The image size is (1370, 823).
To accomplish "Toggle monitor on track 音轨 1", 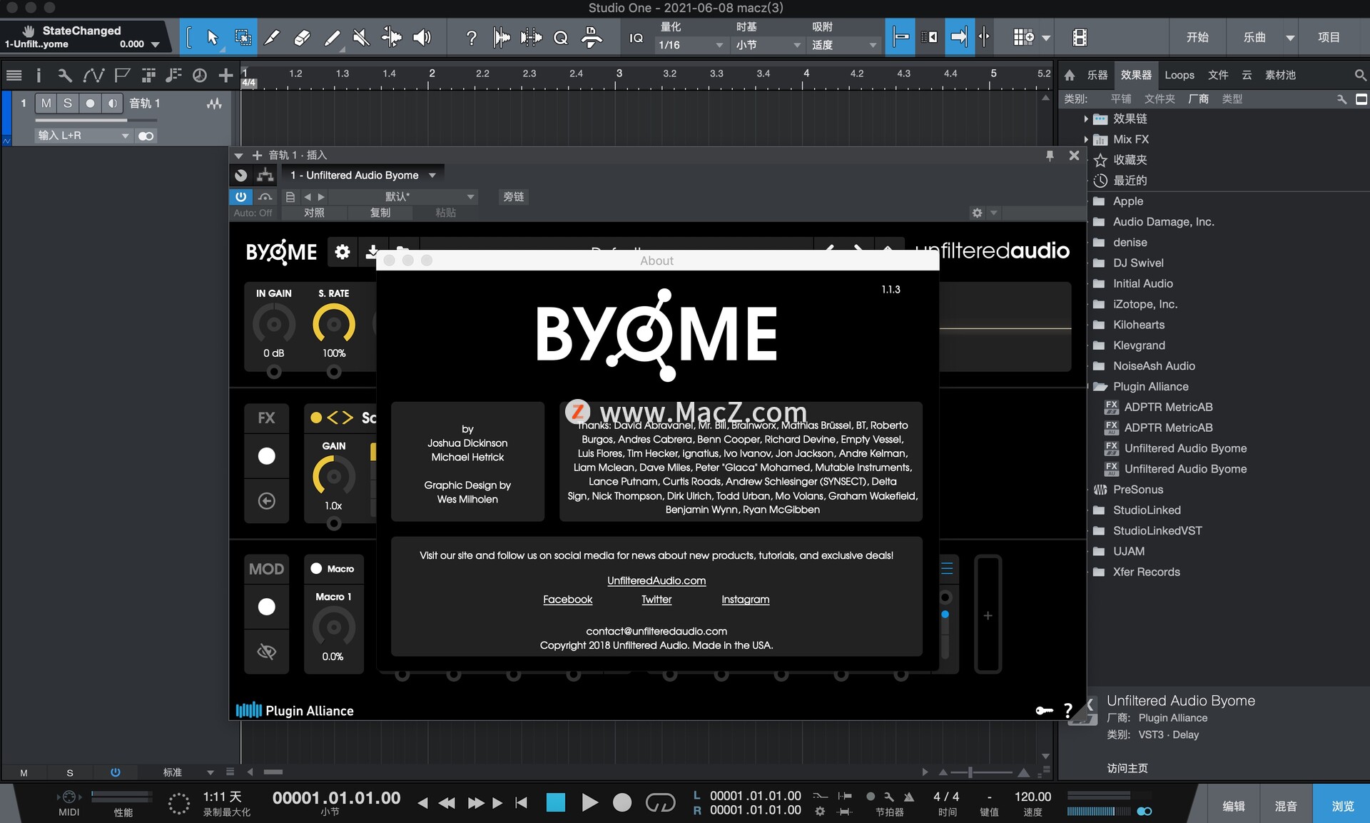I will [112, 103].
